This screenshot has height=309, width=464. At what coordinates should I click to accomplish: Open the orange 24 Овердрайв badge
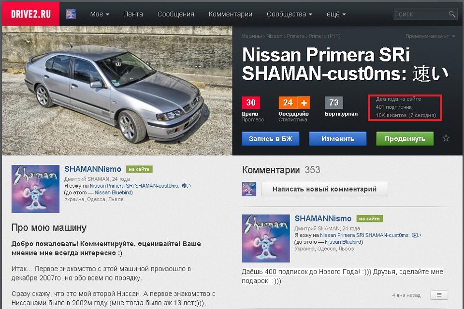coord(288,103)
